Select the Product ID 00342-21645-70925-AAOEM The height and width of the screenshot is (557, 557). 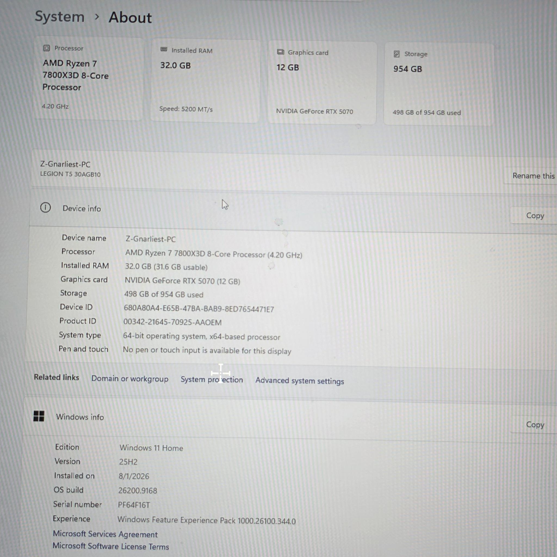pyautogui.click(x=172, y=322)
